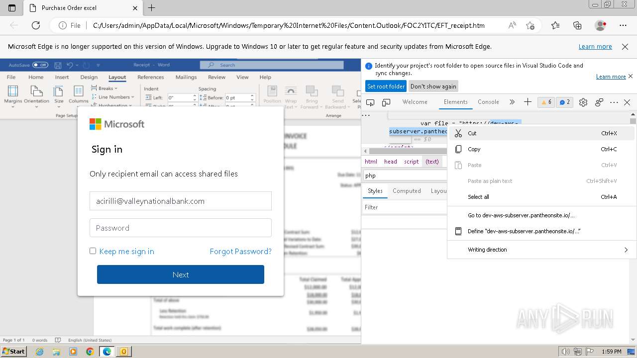The height and width of the screenshot is (358, 637).
Task: Open DevTools settings gear
Action: (x=583, y=102)
